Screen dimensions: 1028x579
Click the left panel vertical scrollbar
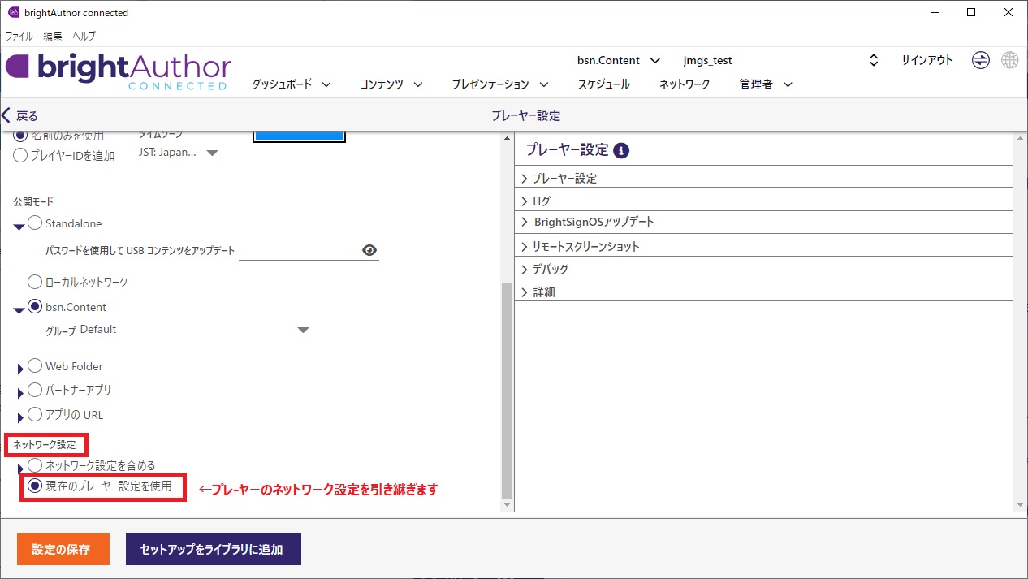click(508, 390)
